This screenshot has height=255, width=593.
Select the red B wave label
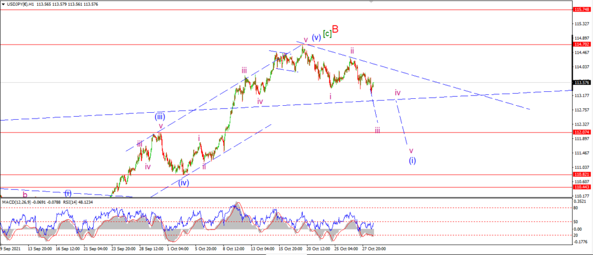[x=335, y=29]
